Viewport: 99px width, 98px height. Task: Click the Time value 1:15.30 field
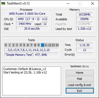(84, 45)
